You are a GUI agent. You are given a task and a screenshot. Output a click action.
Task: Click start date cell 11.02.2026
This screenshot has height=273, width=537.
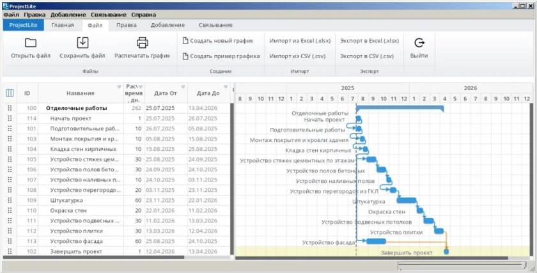160,221
